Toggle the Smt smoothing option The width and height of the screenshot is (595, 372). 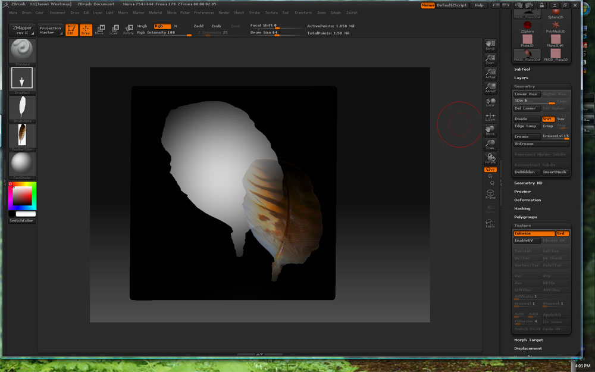point(548,119)
